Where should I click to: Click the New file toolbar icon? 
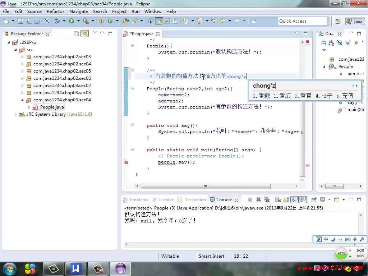click(x=6, y=21)
